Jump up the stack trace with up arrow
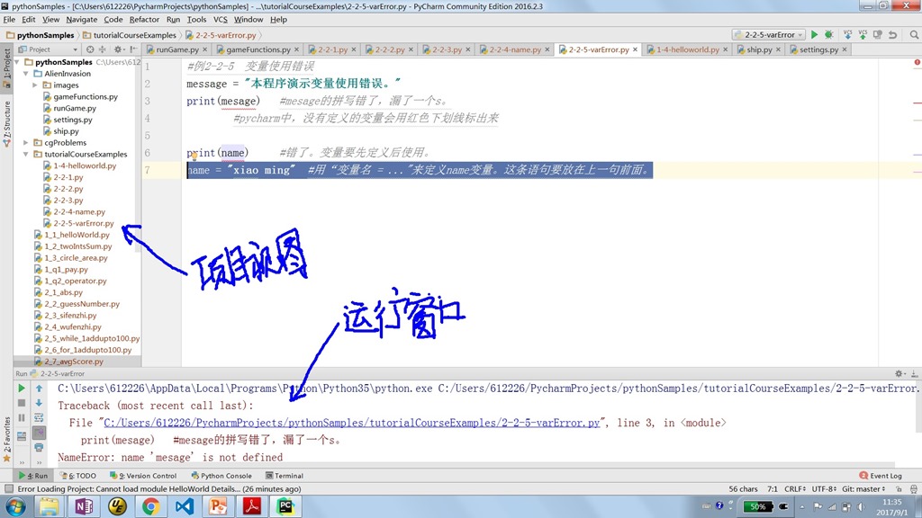 click(39, 388)
